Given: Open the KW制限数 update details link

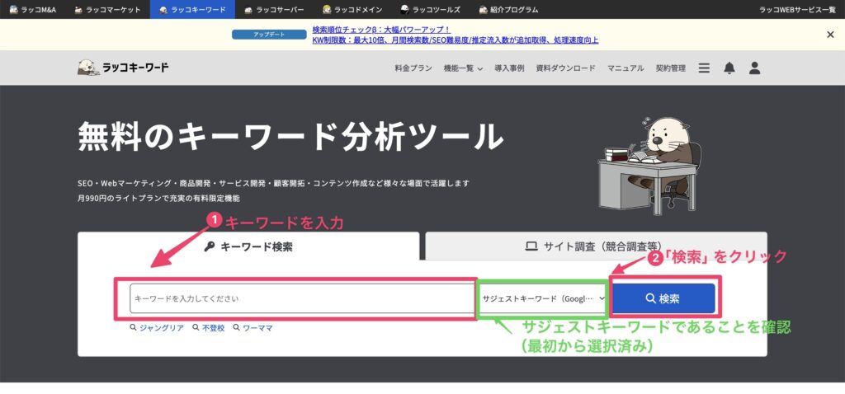Looking at the screenshot, I should [456, 40].
